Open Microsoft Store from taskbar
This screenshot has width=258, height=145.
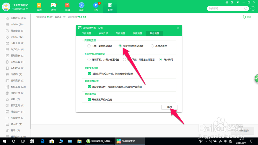[x=52, y=141]
